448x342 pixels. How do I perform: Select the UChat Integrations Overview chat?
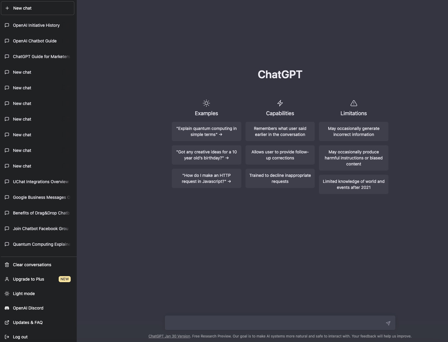click(41, 182)
